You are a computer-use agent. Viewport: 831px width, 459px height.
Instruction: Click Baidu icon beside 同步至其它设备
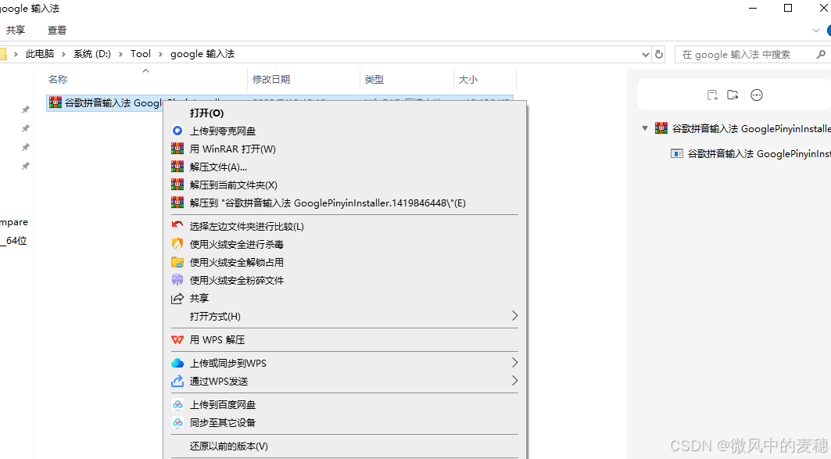[177, 422]
